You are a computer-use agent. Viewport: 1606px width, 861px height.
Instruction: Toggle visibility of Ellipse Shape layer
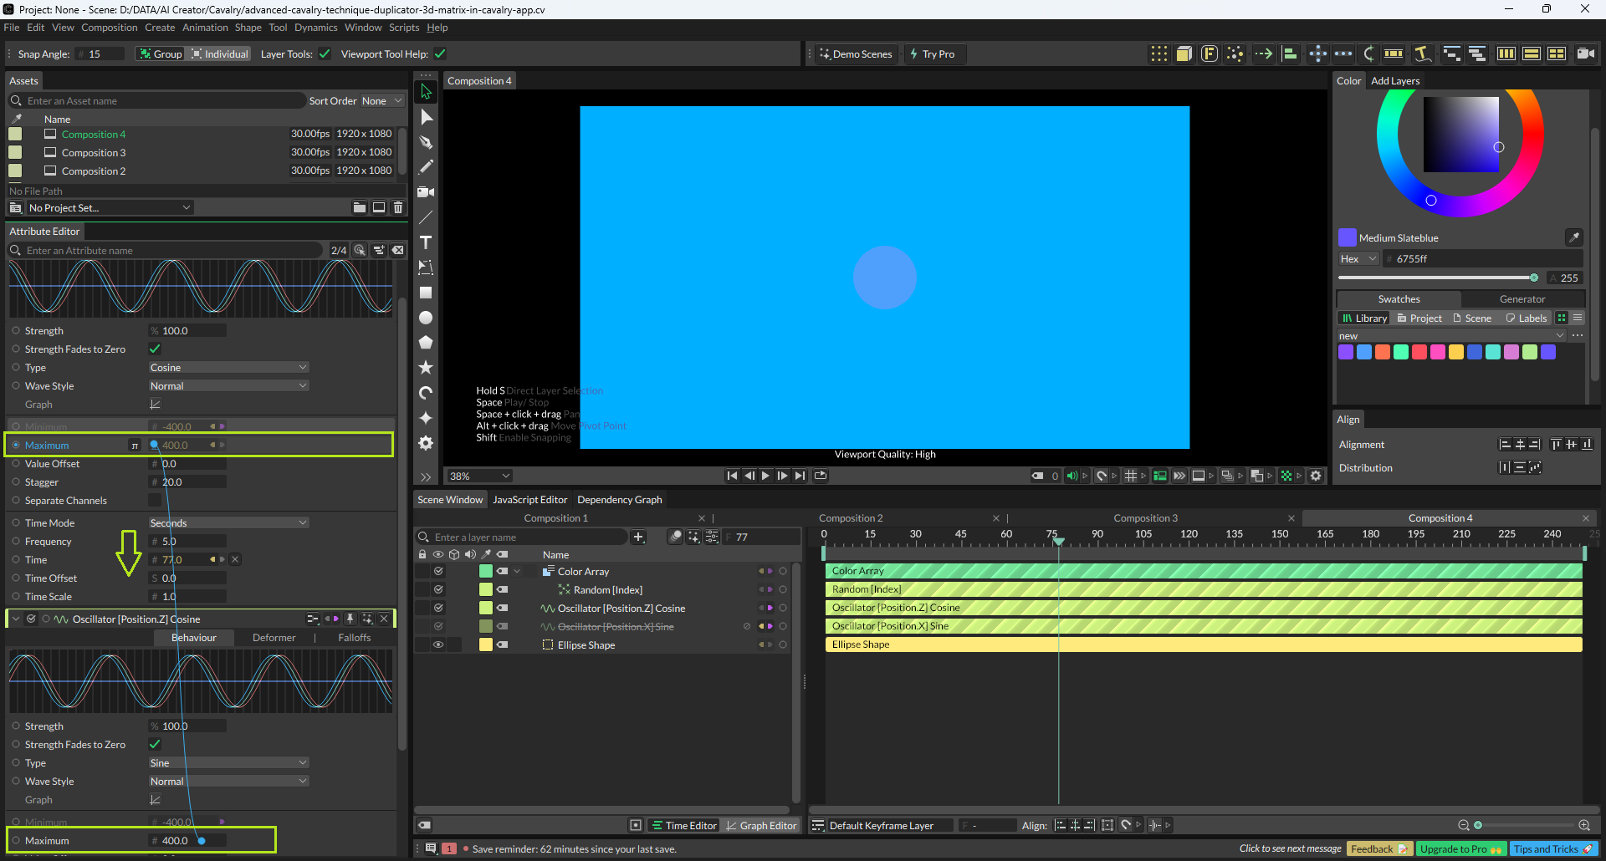pyautogui.click(x=437, y=644)
